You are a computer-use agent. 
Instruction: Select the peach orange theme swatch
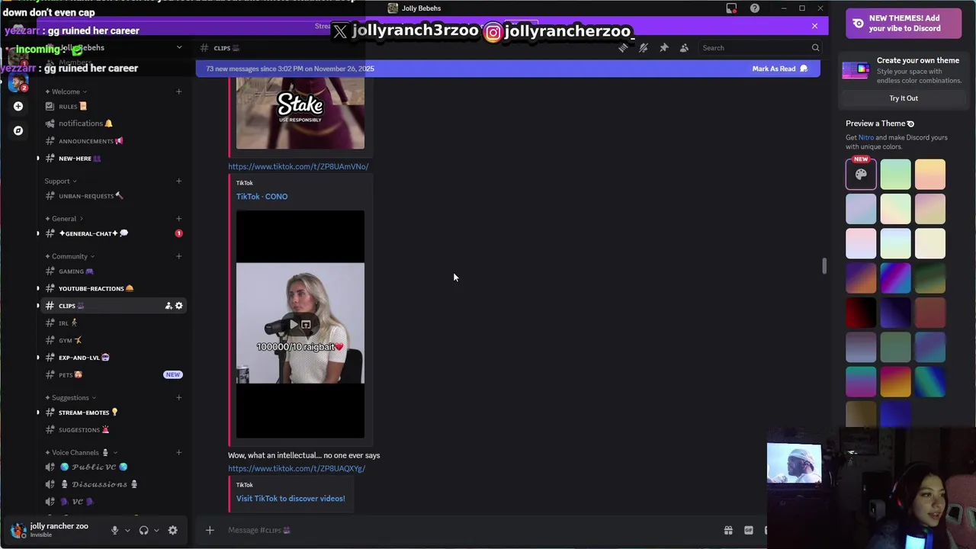pos(930,175)
